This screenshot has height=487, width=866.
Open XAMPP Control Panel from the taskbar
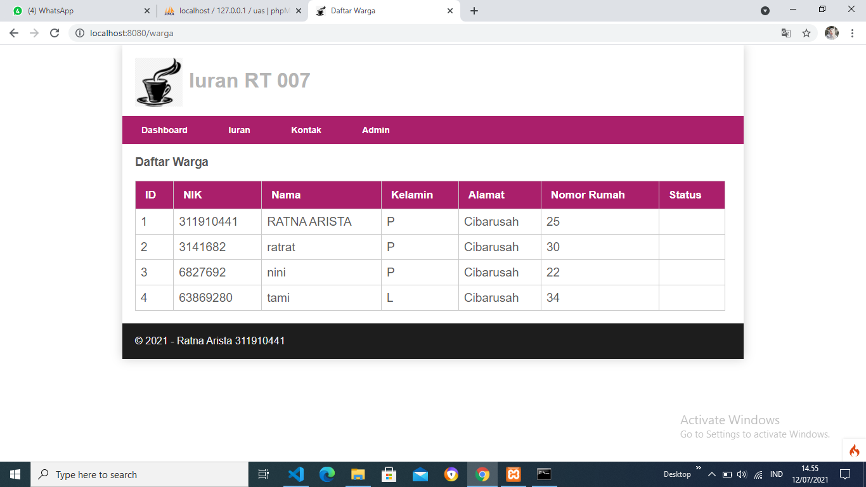tap(513, 474)
